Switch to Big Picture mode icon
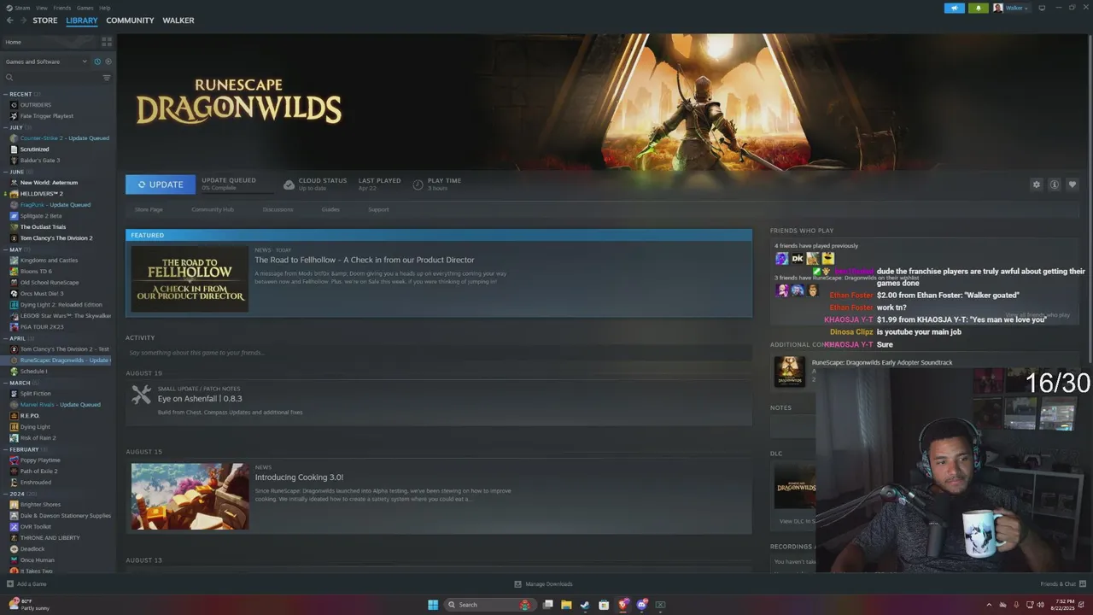The image size is (1093, 615). click(1042, 8)
